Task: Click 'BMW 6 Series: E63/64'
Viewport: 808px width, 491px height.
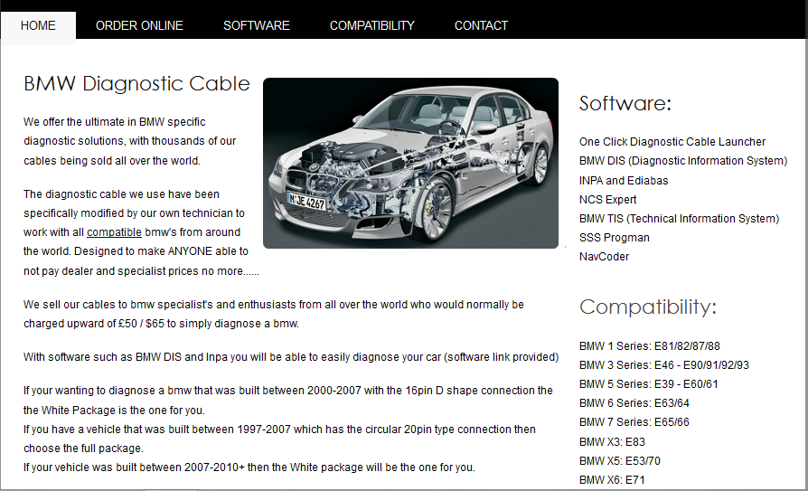Action: [x=634, y=403]
